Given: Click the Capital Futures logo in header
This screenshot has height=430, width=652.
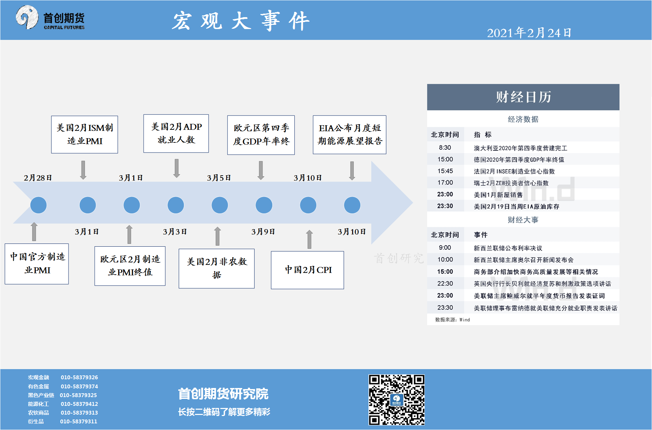Looking at the screenshot, I should pyautogui.click(x=50, y=18).
